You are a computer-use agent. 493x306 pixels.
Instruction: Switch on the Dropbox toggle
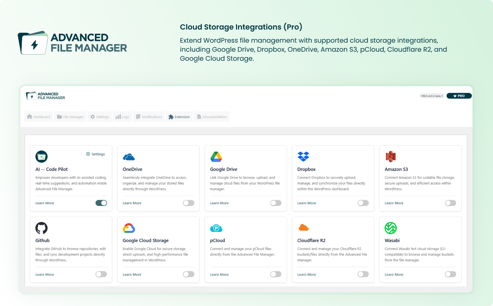click(x=363, y=203)
